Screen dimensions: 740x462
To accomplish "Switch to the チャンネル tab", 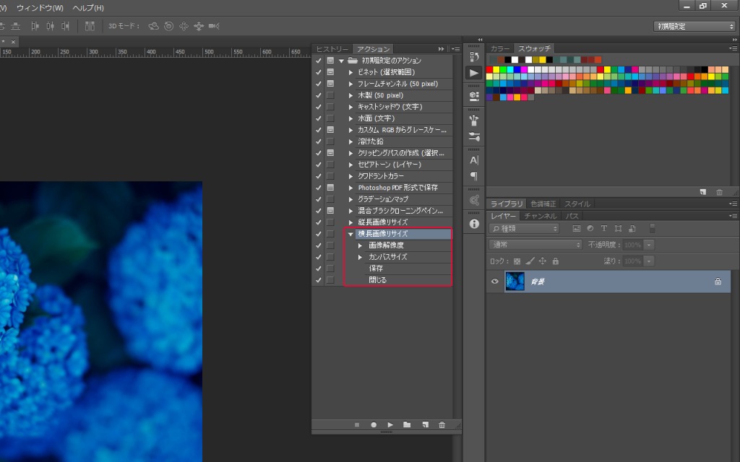I will (x=541, y=216).
